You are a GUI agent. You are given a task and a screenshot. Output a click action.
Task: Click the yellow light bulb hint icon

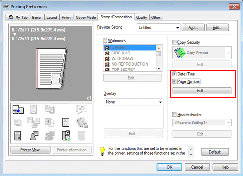[x=102, y=151]
